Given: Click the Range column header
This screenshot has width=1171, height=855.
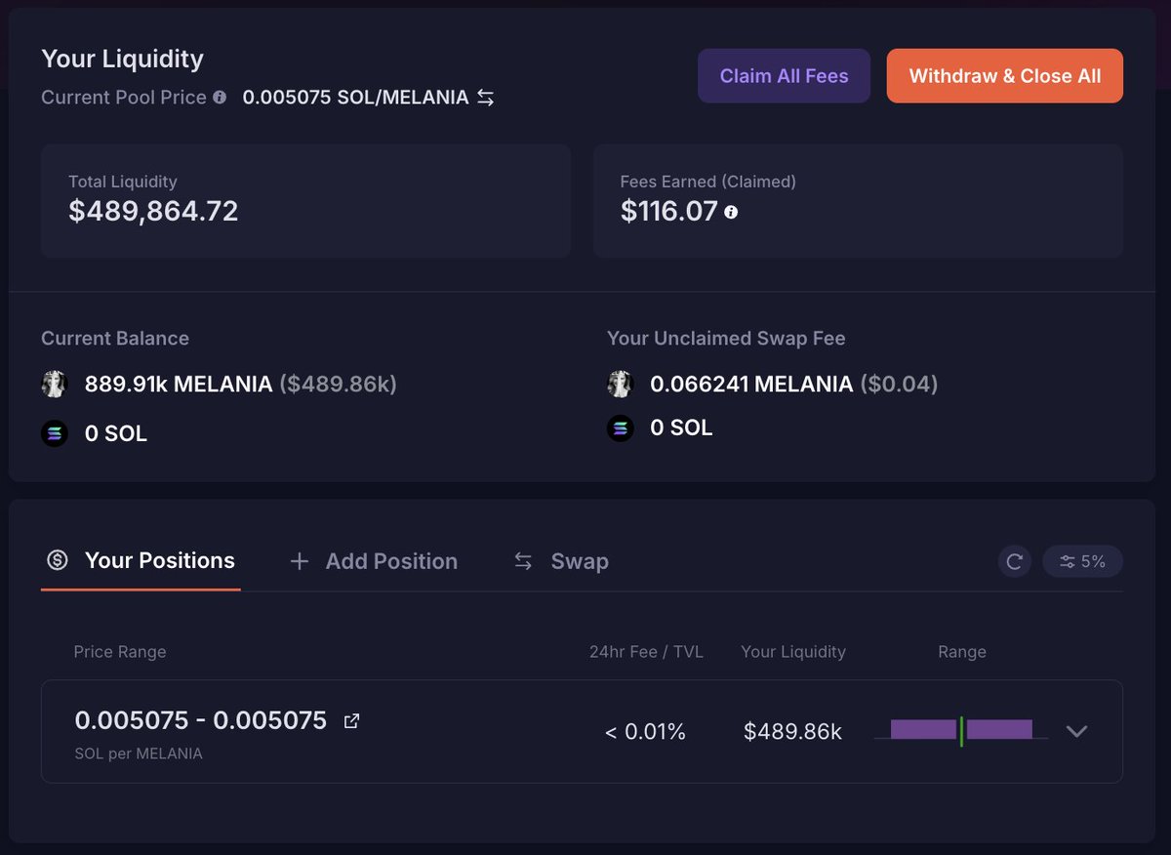Looking at the screenshot, I should 962,651.
